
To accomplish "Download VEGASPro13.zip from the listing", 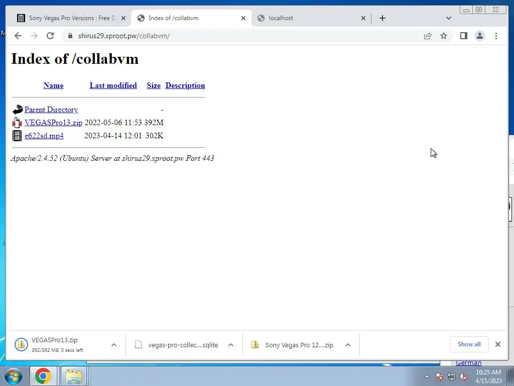I will [x=53, y=123].
